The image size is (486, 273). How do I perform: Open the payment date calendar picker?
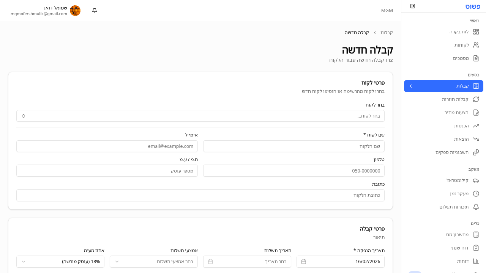[x=247, y=262]
